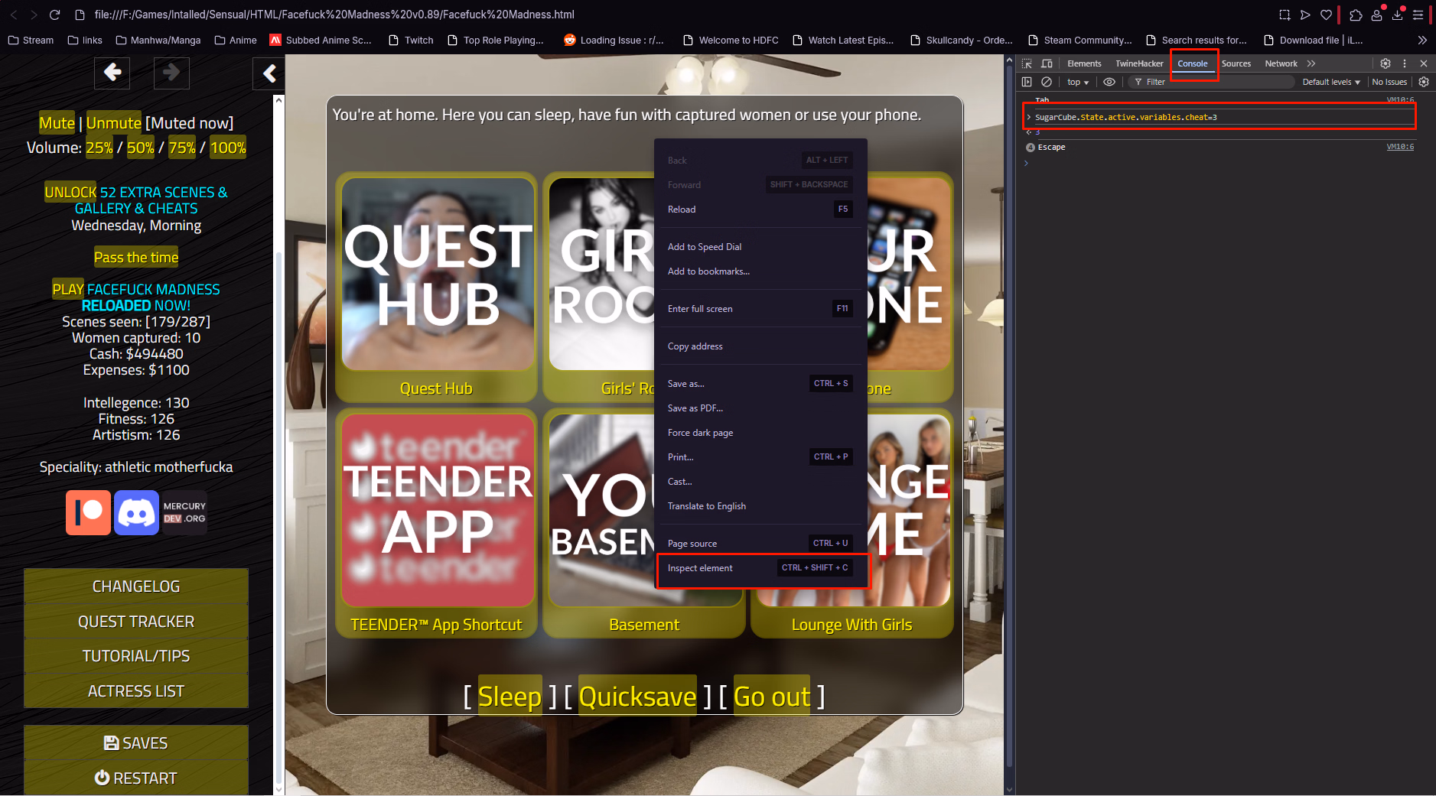Toggle the live expression eye icon
The height and width of the screenshot is (796, 1436).
(x=1109, y=82)
